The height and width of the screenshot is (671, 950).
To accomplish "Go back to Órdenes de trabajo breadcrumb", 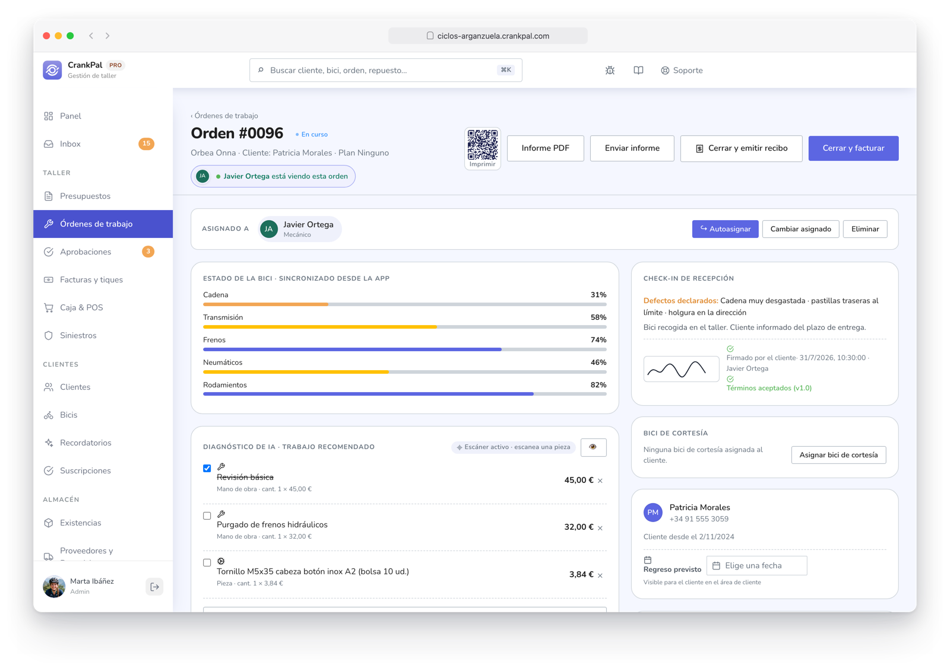I will 224,116.
